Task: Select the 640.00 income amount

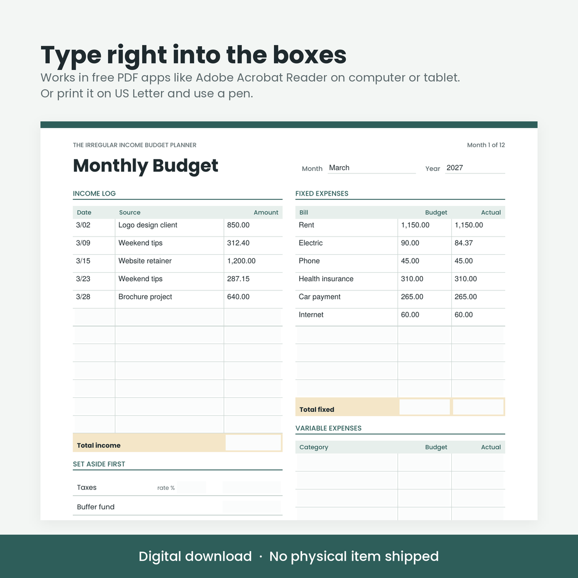Action: [x=253, y=299]
